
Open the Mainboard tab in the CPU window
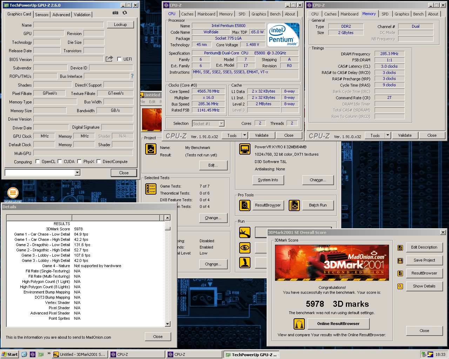[x=206, y=14]
